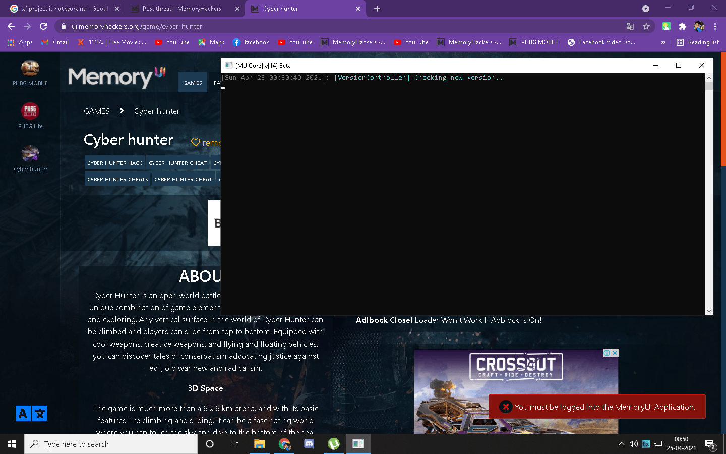This screenshot has height=454, width=726.
Task: Open Task View on taskbar
Action: pos(234,444)
